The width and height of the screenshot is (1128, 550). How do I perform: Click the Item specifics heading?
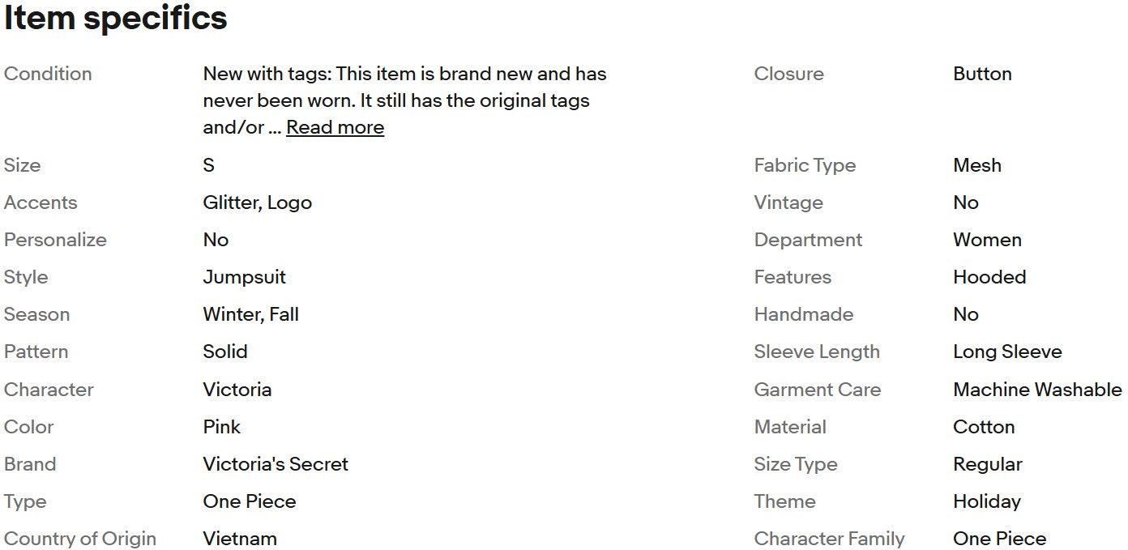(115, 18)
